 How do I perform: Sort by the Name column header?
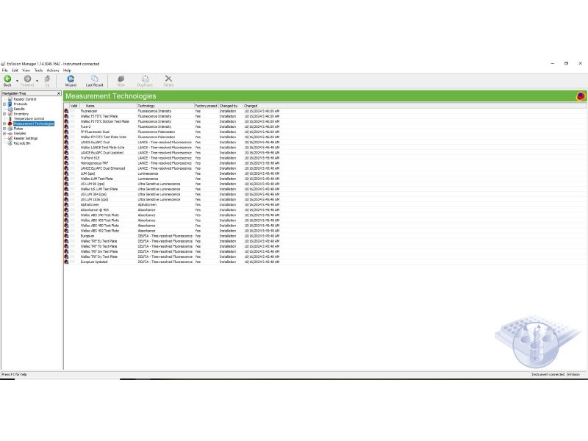(108, 106)
